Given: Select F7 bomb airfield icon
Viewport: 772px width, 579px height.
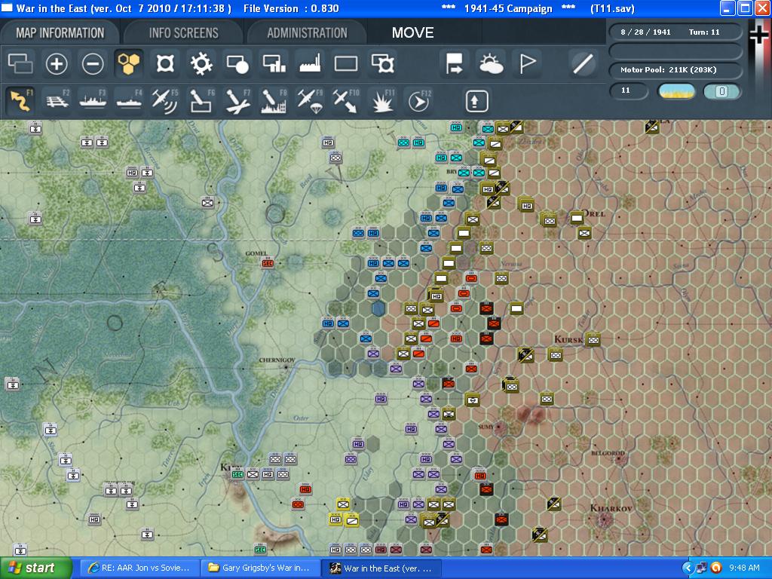Looking at the screenshot, I should point(237,100).
